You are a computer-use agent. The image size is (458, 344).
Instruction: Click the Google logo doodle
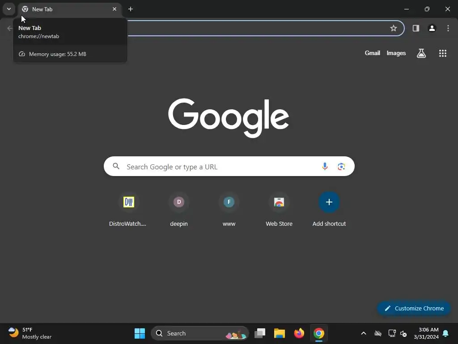[x=229, y=118]
